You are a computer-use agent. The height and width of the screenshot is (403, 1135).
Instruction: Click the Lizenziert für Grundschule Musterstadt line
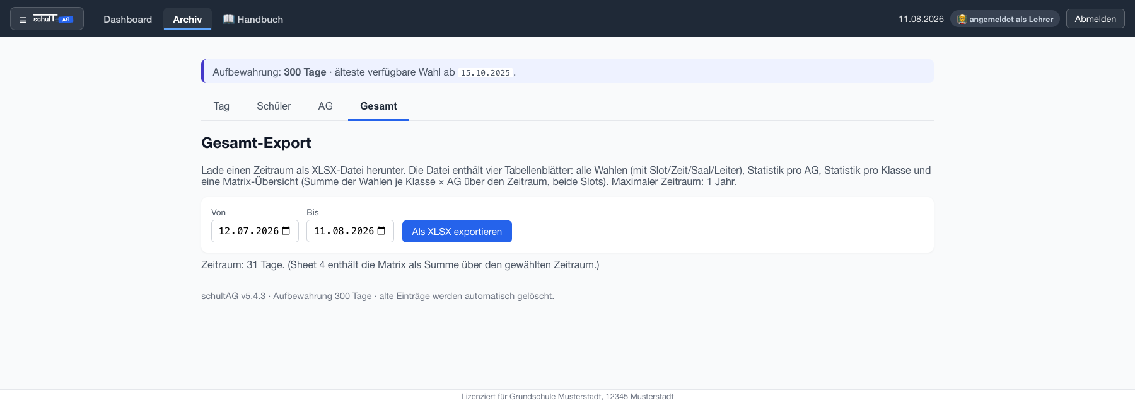click(x=567, y=396)
